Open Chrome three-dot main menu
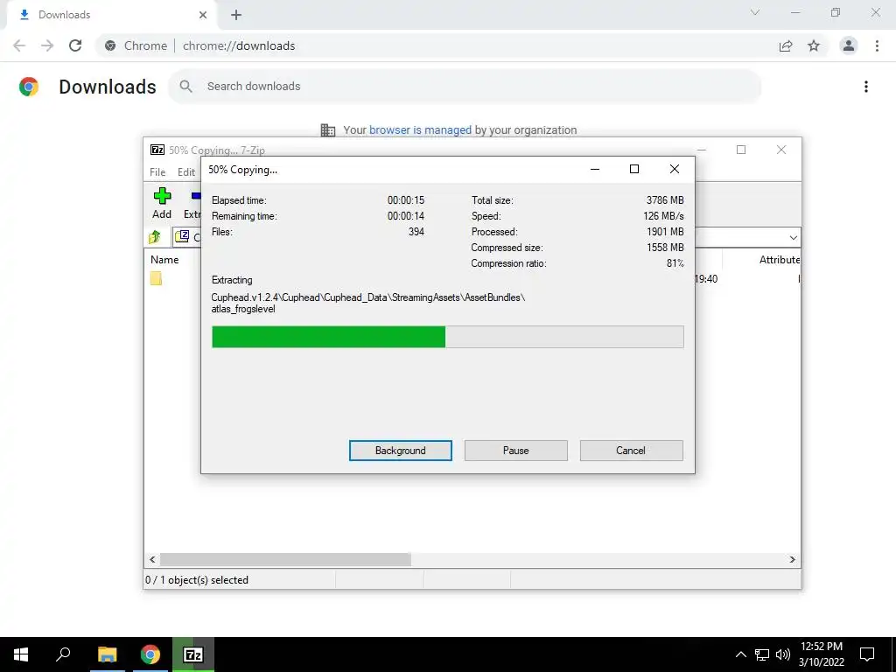This screenshot has height=672, width=896. tap(877, 45)
